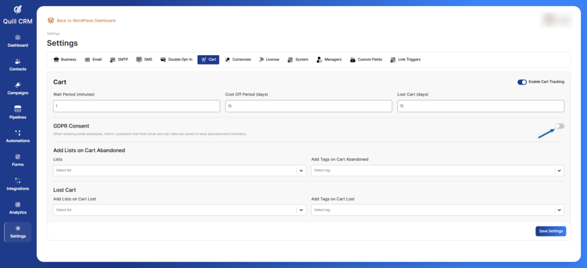Open Add Tags on Cart Lost dropdown

(437, 210)
